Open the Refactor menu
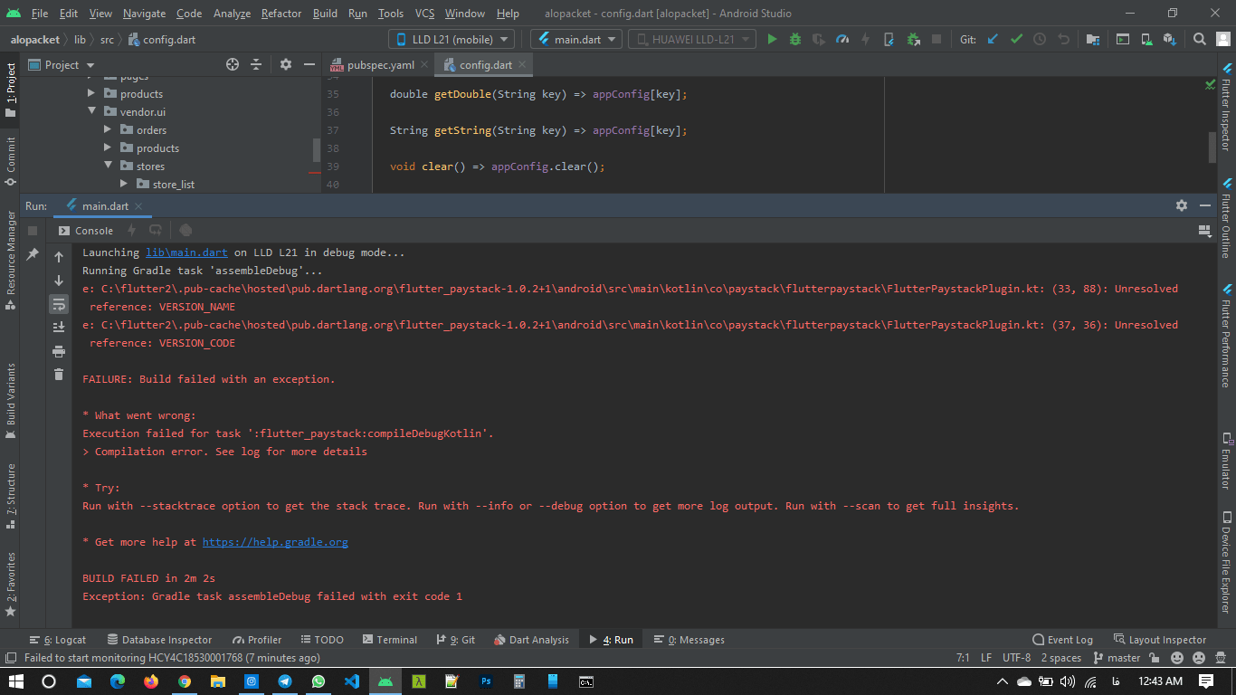 (x=280, y=14)
